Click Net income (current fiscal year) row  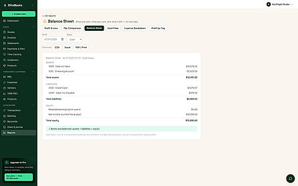pyautogui.click(x=121, y=114)
